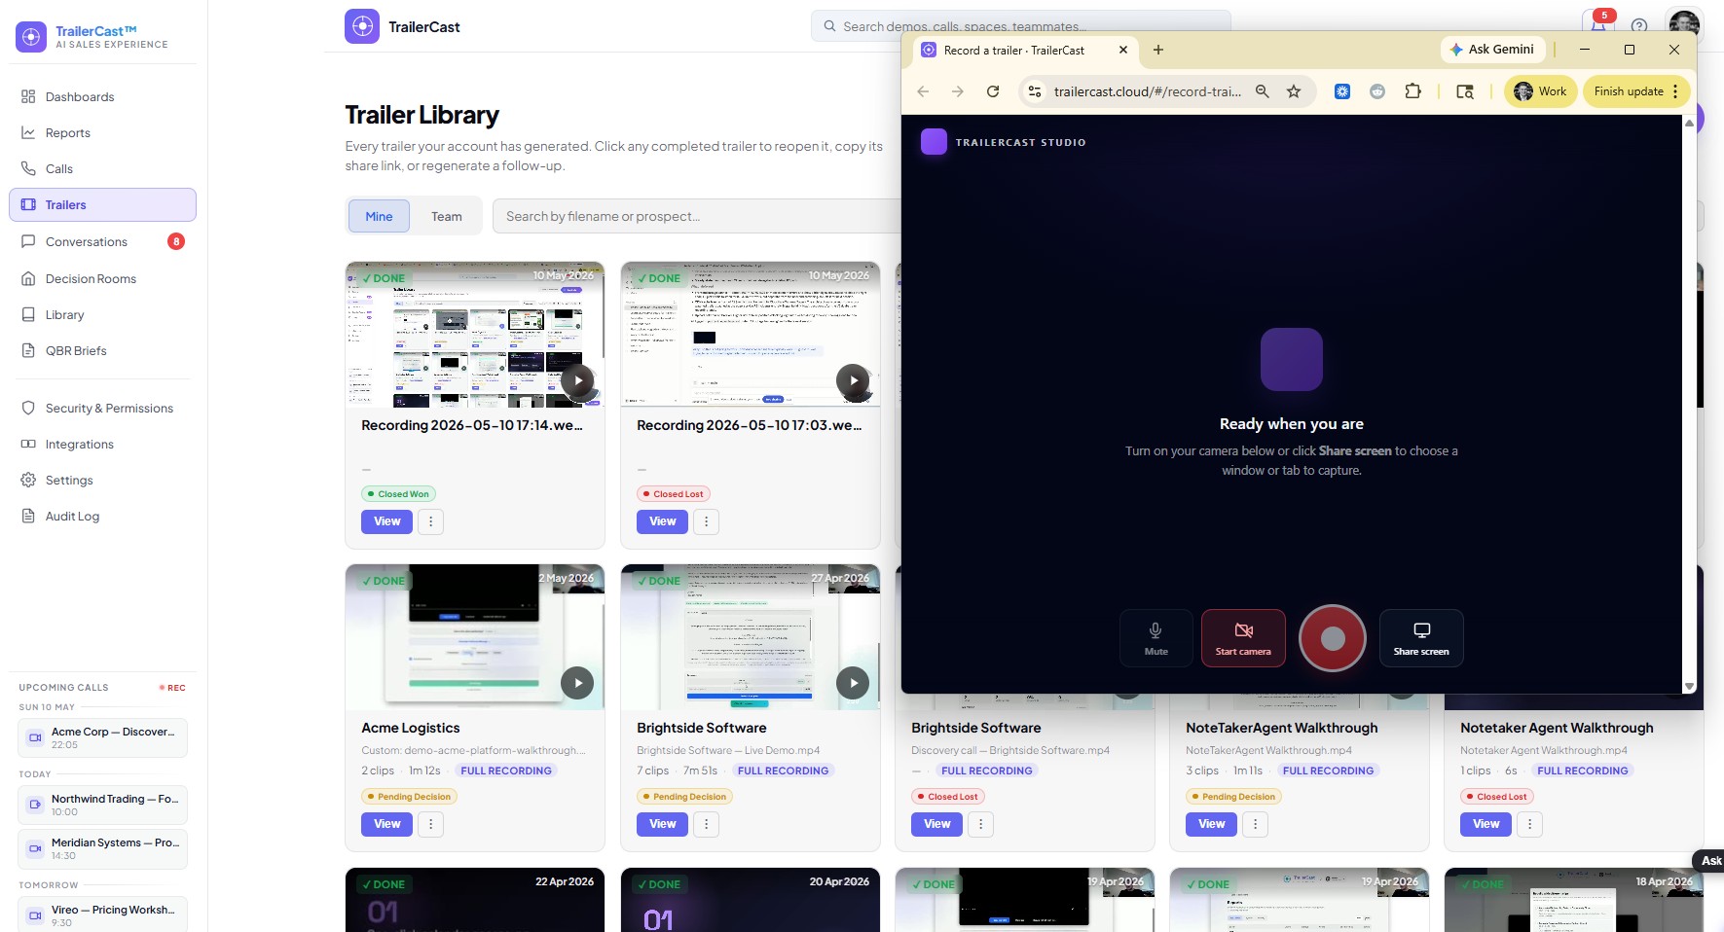Open Conversations in the sidebar

102,241
